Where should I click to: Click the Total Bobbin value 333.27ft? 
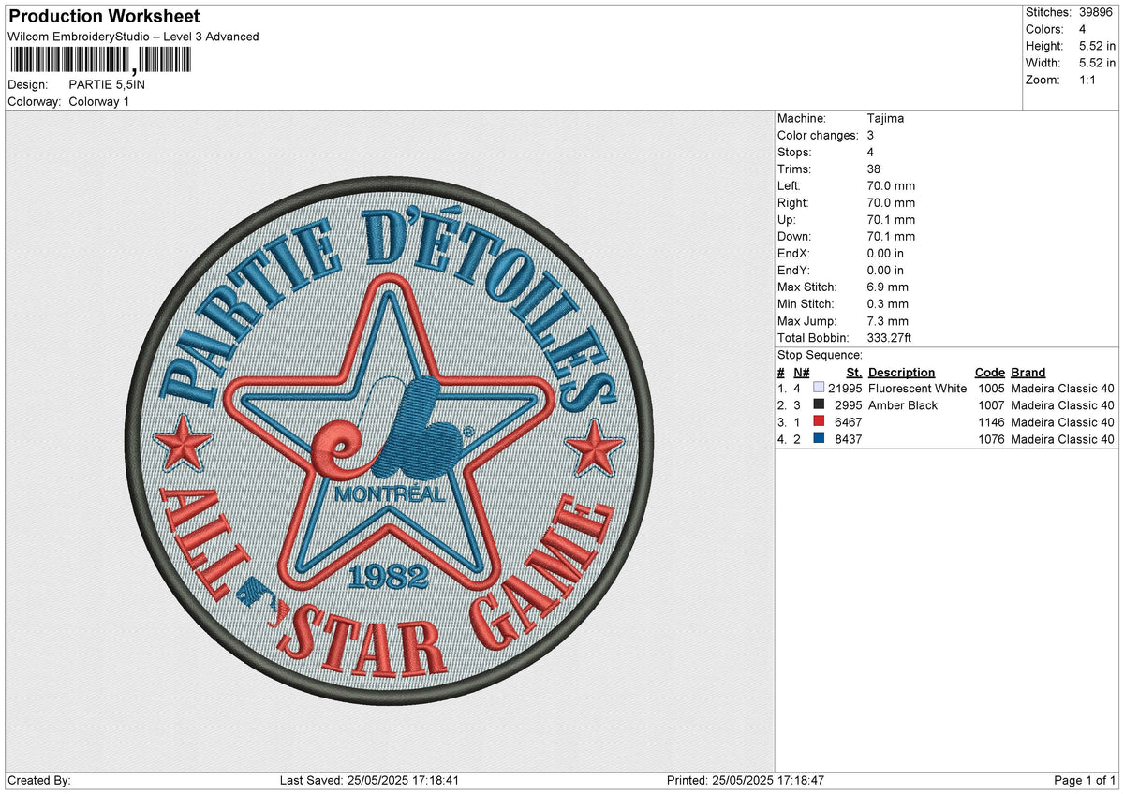pos(891,337)
